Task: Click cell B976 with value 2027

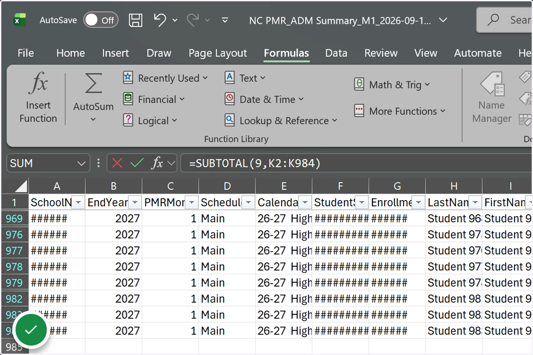Action: point(114,235)
